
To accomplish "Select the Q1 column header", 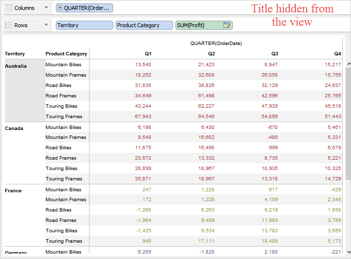I will [148, 54].
